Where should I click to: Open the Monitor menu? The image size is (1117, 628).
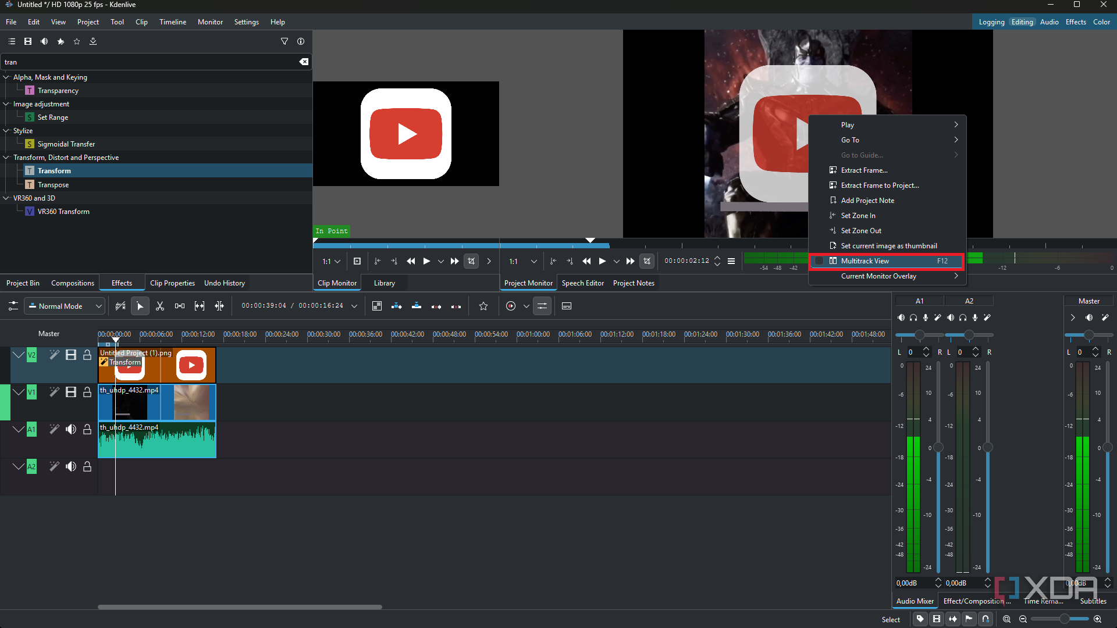pyautogui.click(x=210, y=22)
